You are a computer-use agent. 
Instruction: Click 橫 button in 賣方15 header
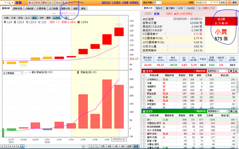(231, 111)
